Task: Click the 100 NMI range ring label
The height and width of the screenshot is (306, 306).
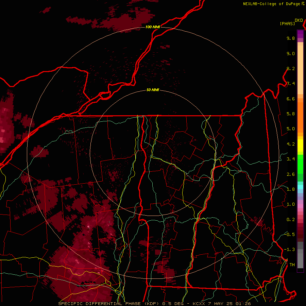Action: pos(153,27)
